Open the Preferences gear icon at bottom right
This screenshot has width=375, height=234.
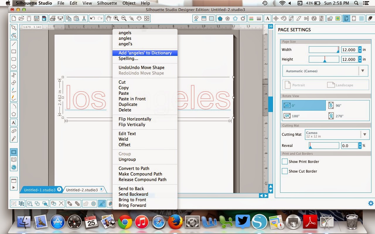(x=371, y=203)
